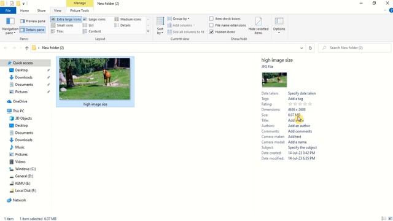The height and width of the screenshot is (221, 393).
Task: Open Local Disk (F:) drive
Action: coord(26,191)
